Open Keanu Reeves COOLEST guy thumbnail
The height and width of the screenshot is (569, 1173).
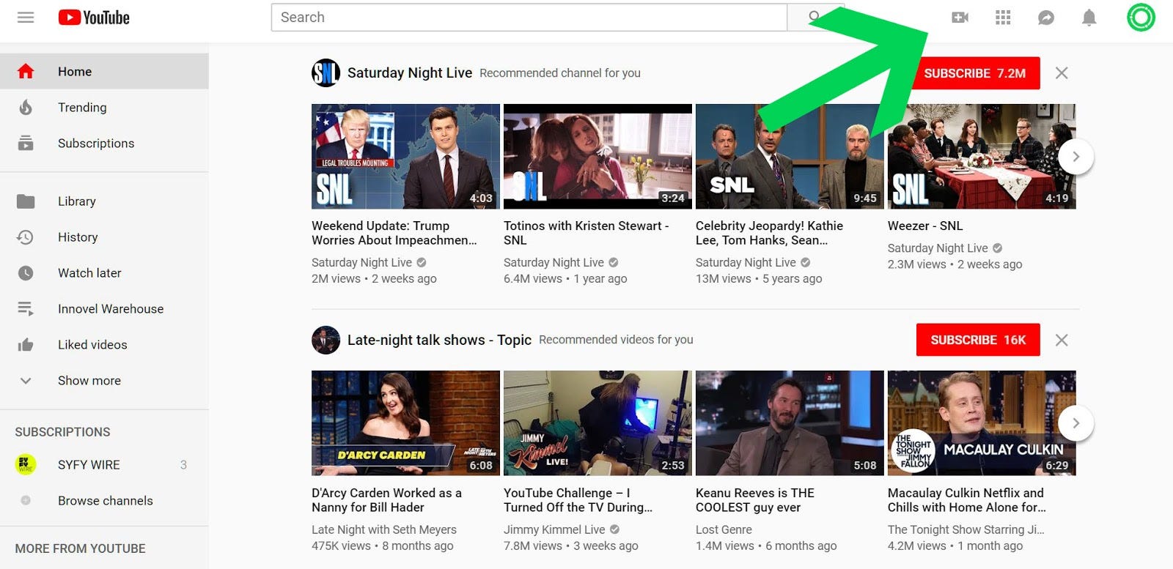point(790,423)
